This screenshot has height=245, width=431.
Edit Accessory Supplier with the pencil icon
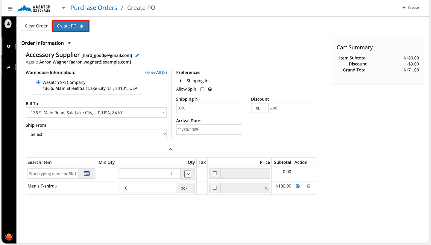tap(137, 55)
